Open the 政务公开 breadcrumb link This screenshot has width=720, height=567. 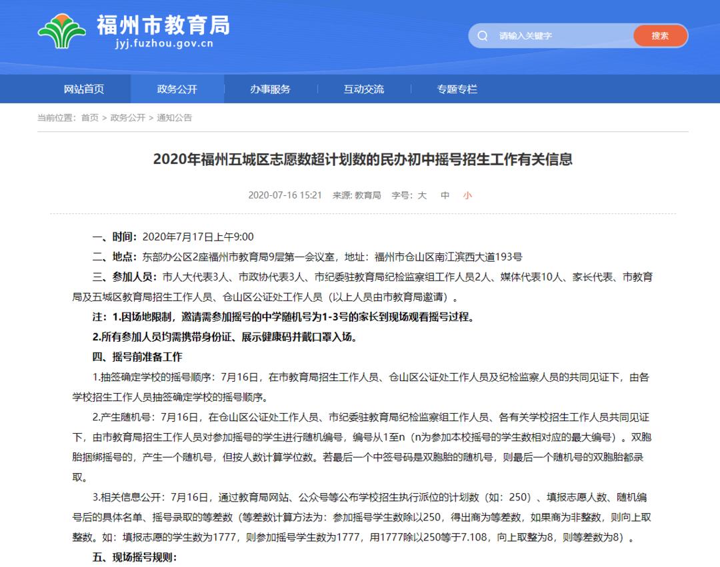(x=129, y=117)
